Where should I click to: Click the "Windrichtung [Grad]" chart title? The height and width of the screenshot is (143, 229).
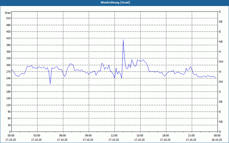pyautogui.click(x=115, y=3)
